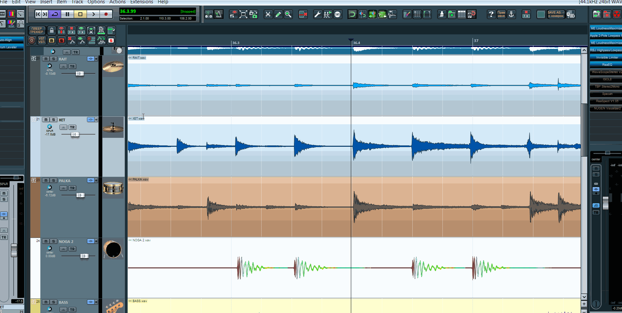This screenshot has width=622, height=313.
Task: Select the green pencil draw tool
Action: 278,14
